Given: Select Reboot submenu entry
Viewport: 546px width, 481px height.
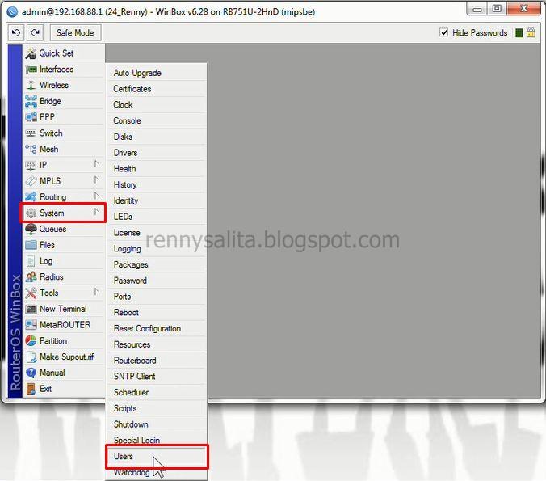Looking at the screenshot, I should (x=157, y=313).
